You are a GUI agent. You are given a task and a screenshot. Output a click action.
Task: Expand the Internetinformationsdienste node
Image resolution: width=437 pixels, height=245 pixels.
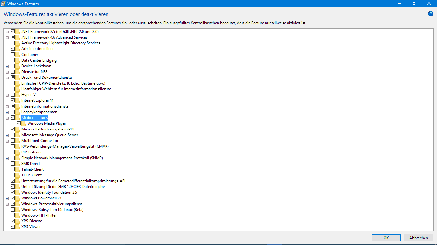coord(7,107)
